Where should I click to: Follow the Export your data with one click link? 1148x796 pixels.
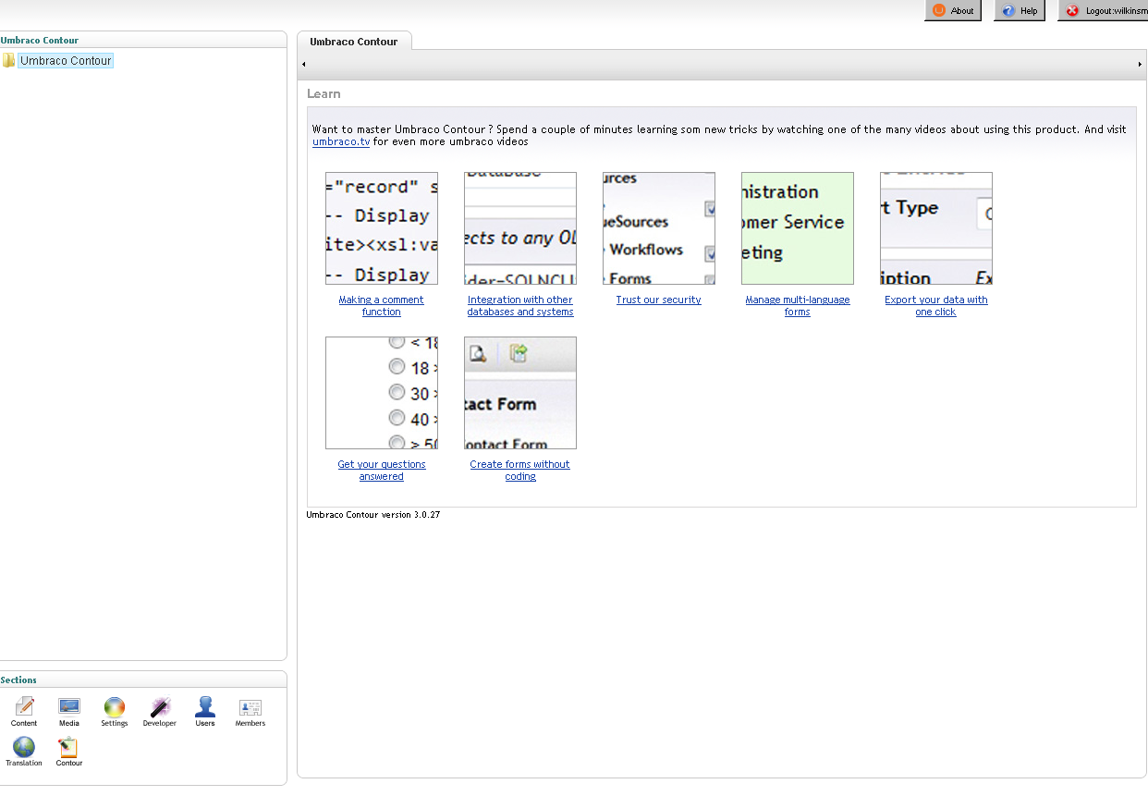(936, 306)
